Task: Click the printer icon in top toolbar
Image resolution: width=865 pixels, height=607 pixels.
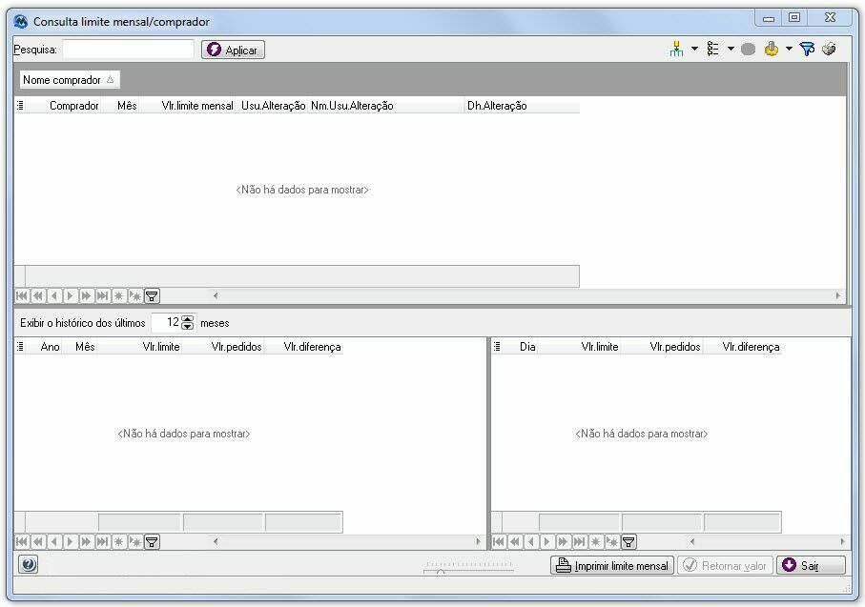Action: coord(829,49)
